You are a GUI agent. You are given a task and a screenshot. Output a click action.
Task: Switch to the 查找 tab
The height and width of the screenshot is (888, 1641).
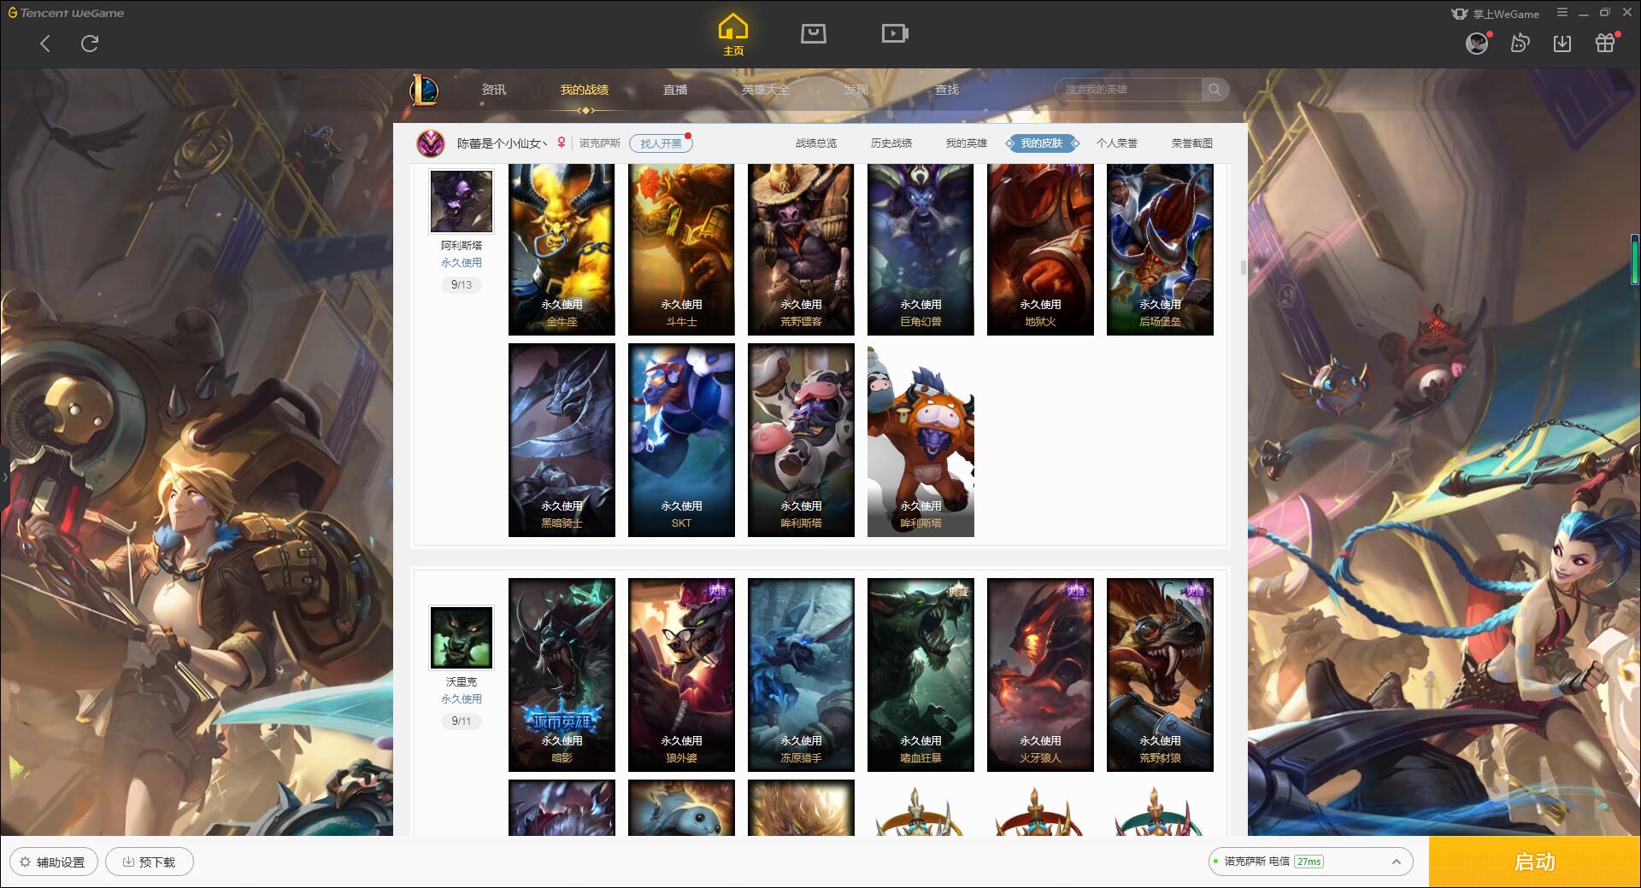click(947, 90)
